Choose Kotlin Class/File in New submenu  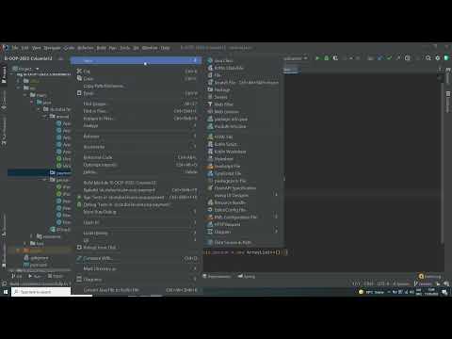pos(244,68)
